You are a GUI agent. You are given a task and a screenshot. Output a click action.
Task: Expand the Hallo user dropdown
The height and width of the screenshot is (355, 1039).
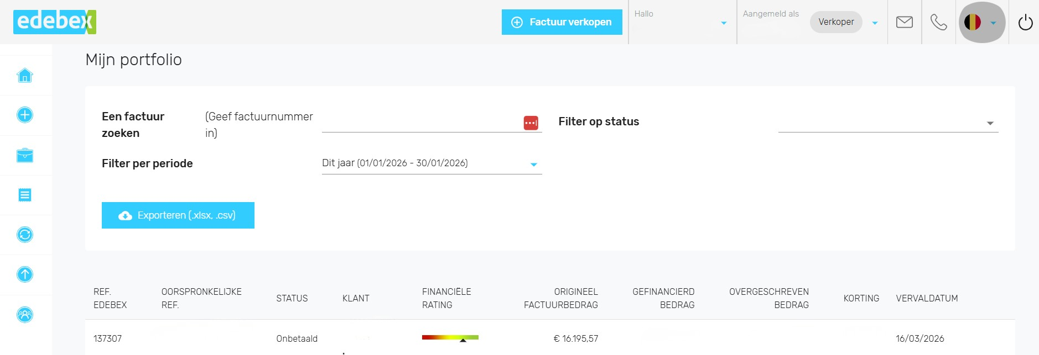pyautogui.click(x=682, y=23)
